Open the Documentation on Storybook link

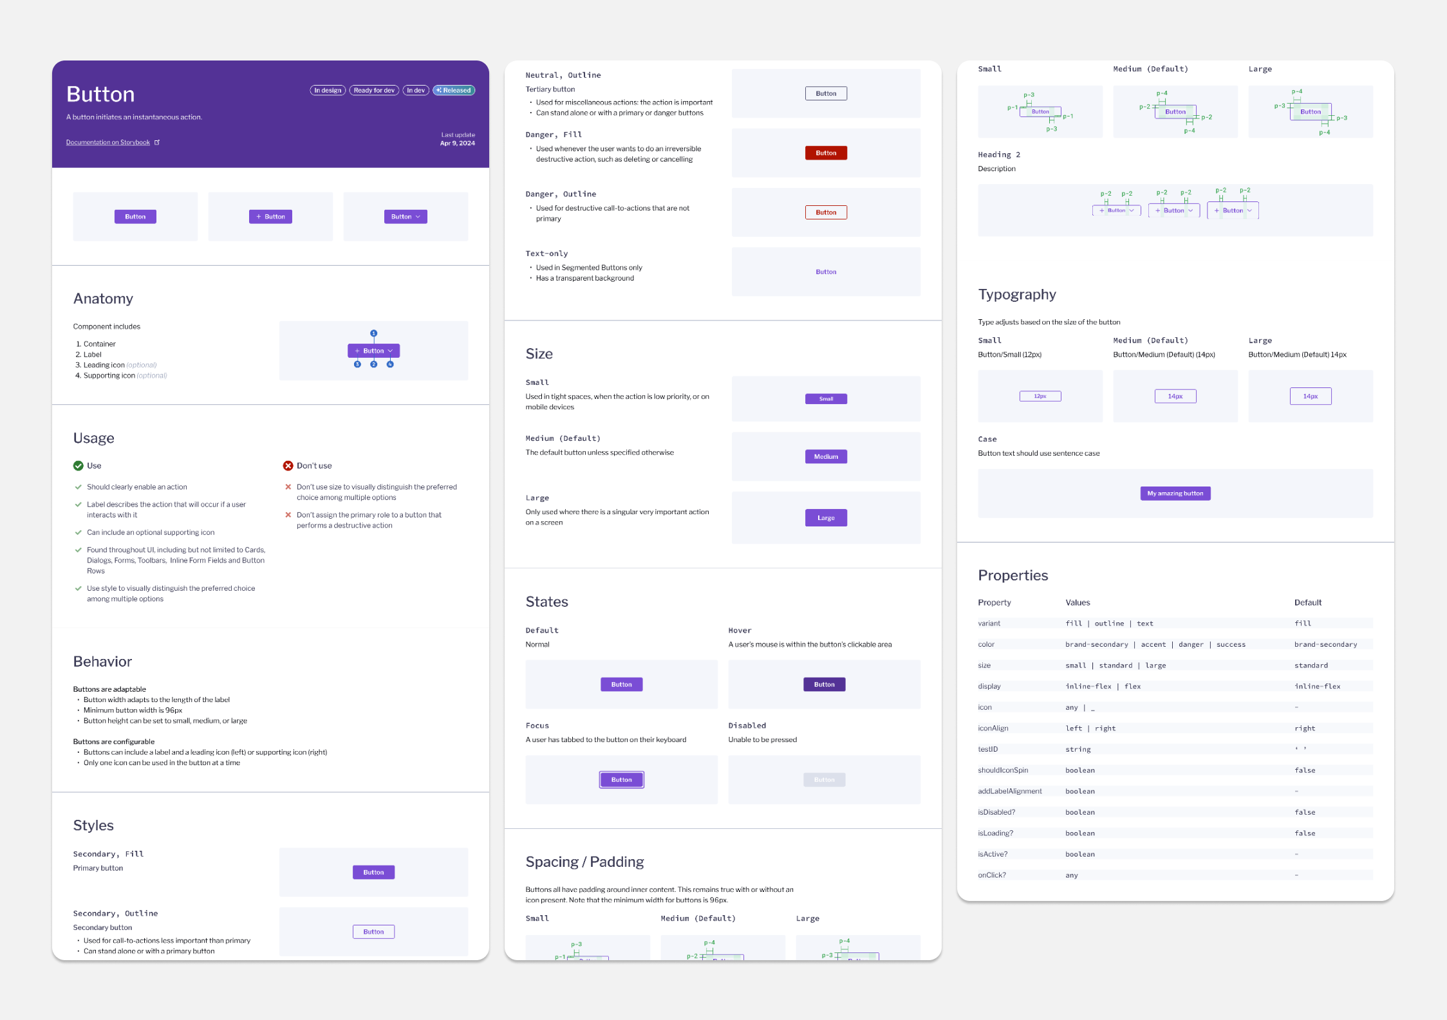[107, 142]
